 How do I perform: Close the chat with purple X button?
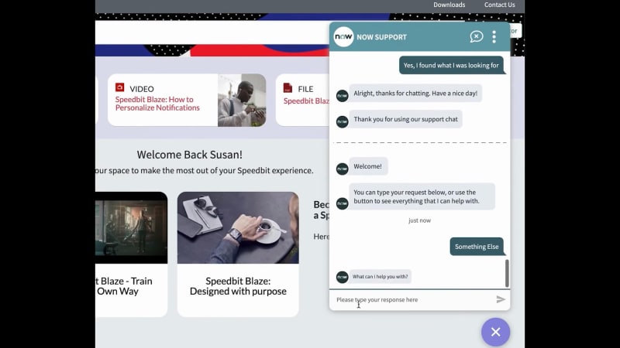495,332
